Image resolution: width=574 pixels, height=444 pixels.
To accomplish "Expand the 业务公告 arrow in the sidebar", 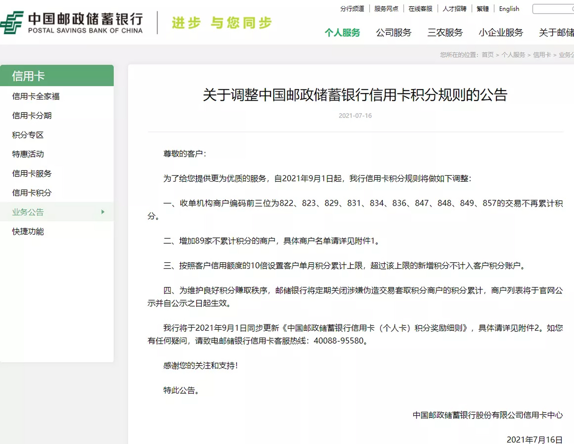I will tap(103, 212).
